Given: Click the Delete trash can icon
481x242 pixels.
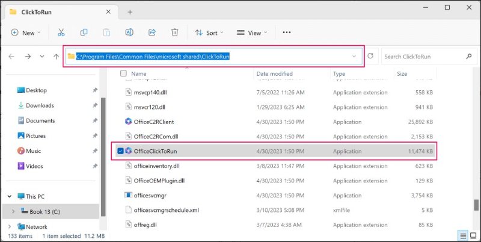Looking at the screenshot, I should coord(174,33).
